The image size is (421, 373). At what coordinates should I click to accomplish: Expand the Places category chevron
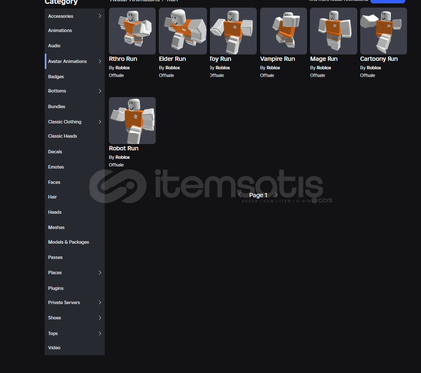point(100,273)
